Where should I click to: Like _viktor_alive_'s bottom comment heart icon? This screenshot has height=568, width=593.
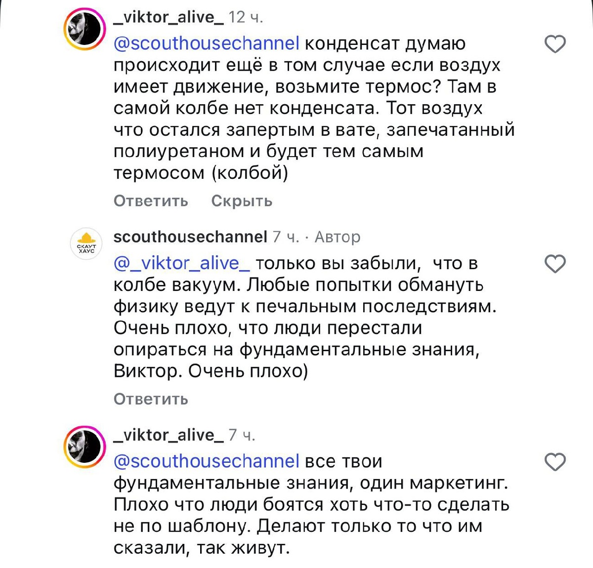tap(555, 461)
